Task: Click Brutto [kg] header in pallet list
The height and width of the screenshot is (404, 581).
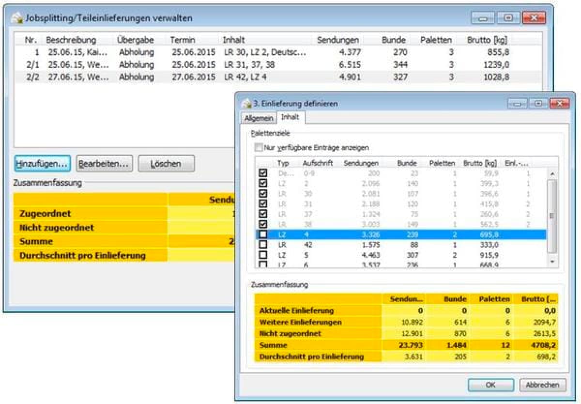Action: click(x=479, y=163)
